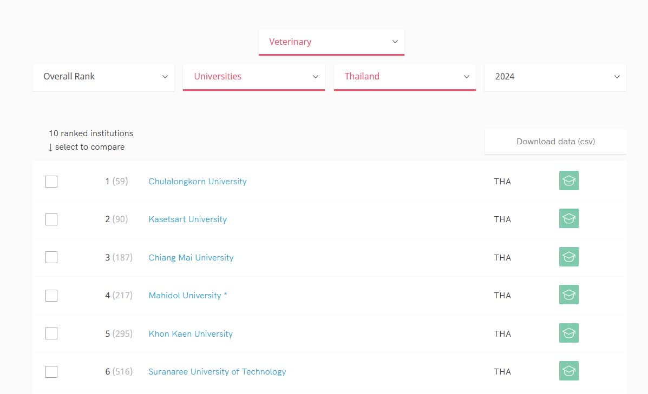Open the Universities sector dropdown

click(254, 77)
